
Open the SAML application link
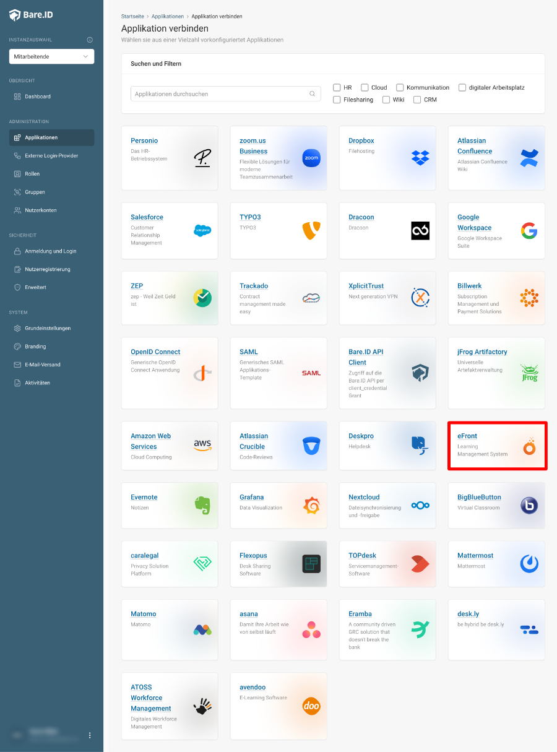click(x=249, y=352)
